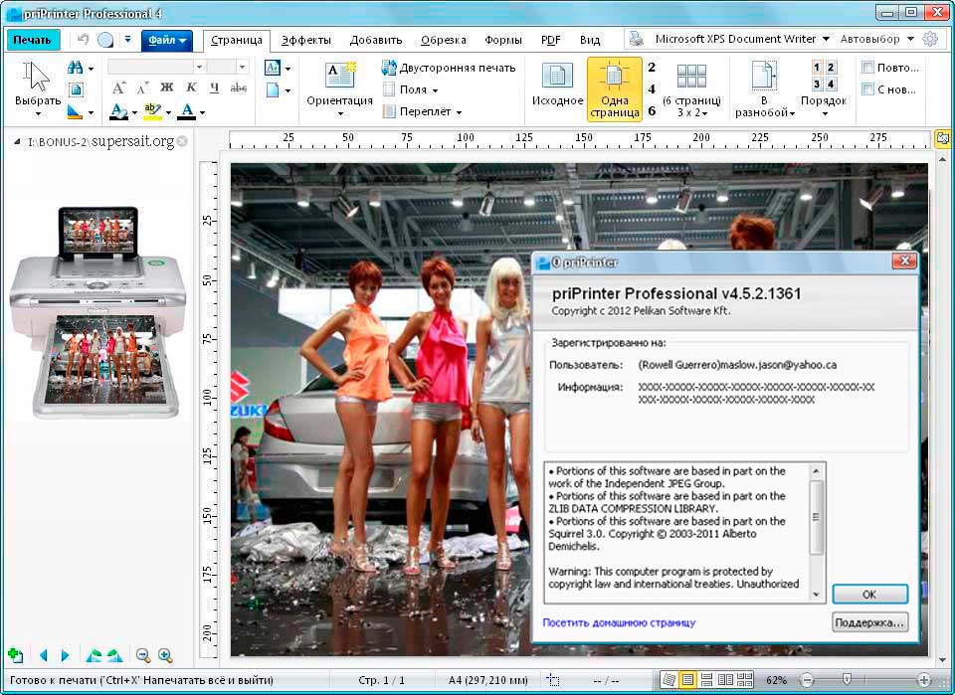Open the Посетить домашнюю страницу link
955x695 pixels.
pyautogui.click(x=619, y=622)
